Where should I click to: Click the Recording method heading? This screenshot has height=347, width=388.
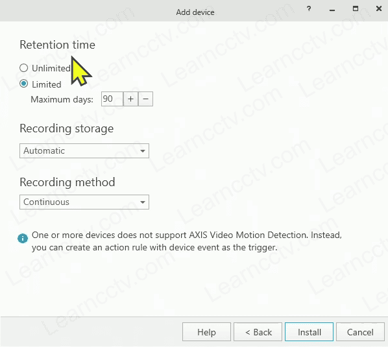(x=67, y=182)
